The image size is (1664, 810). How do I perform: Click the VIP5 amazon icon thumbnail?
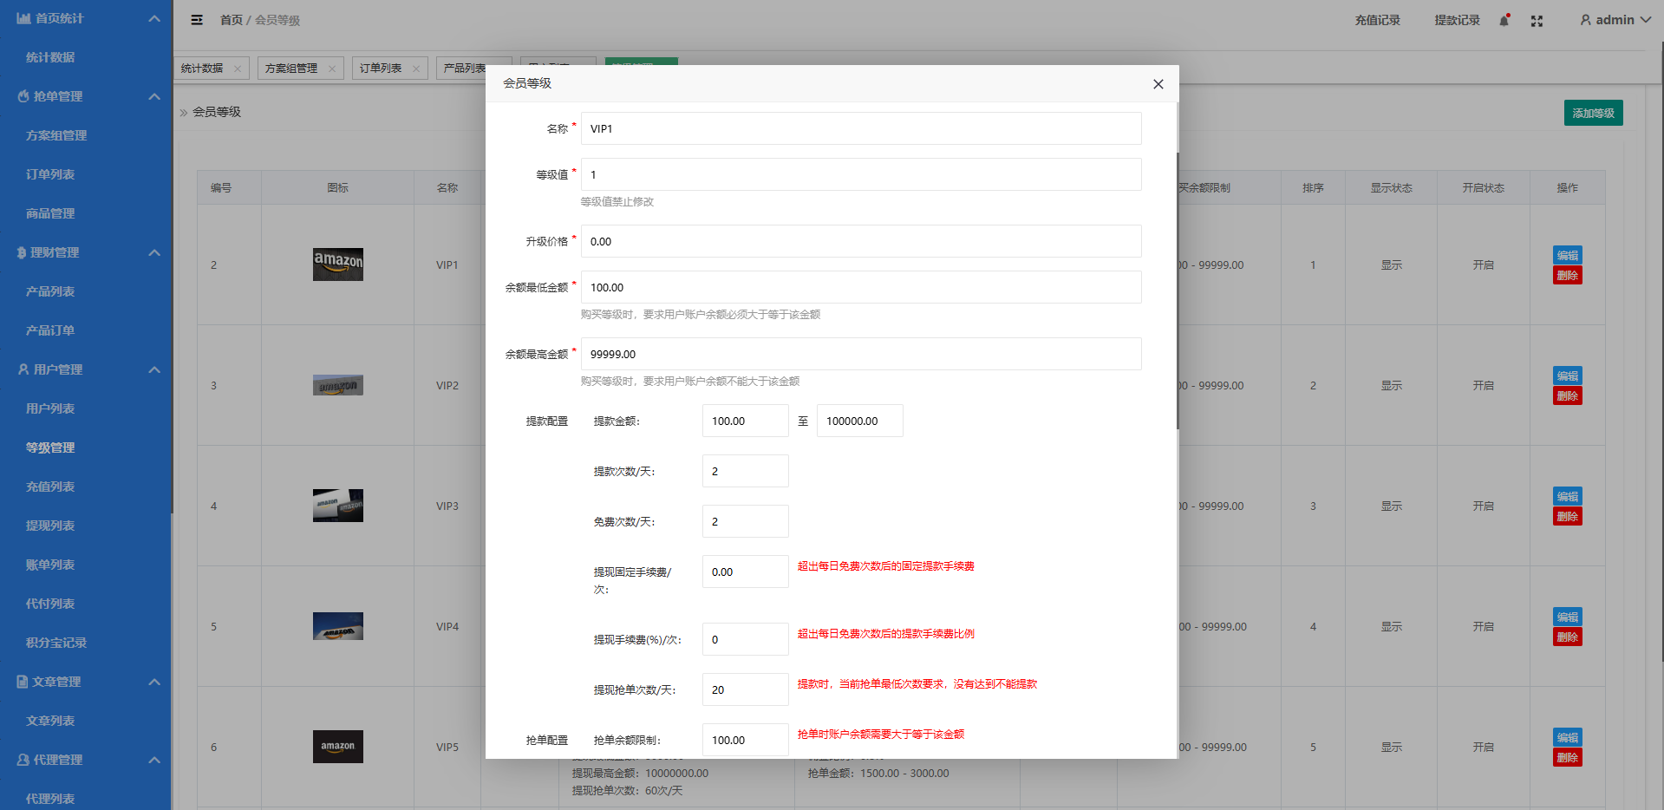pos(337,746)
